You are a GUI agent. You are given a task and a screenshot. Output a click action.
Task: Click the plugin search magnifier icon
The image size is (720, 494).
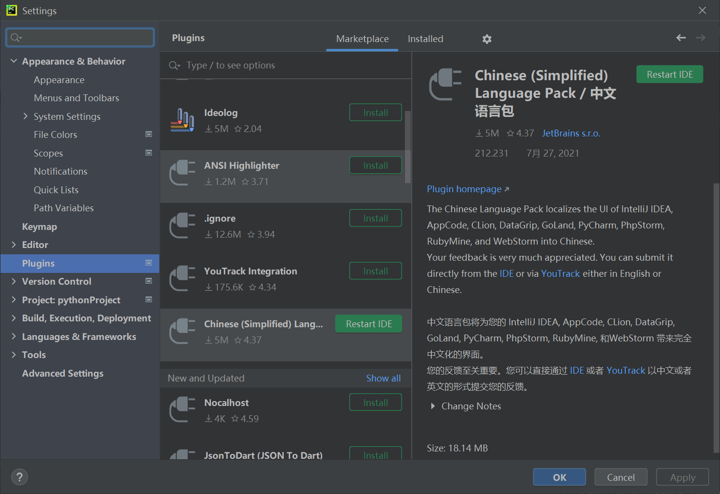click(174, 66)
